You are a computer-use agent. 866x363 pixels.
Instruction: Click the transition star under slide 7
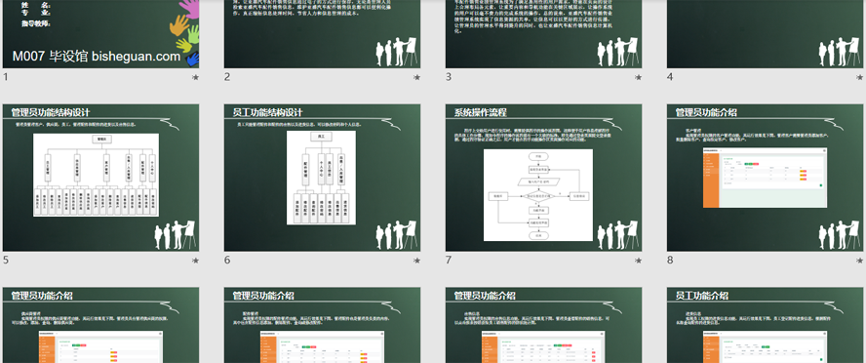click(639, 261)
